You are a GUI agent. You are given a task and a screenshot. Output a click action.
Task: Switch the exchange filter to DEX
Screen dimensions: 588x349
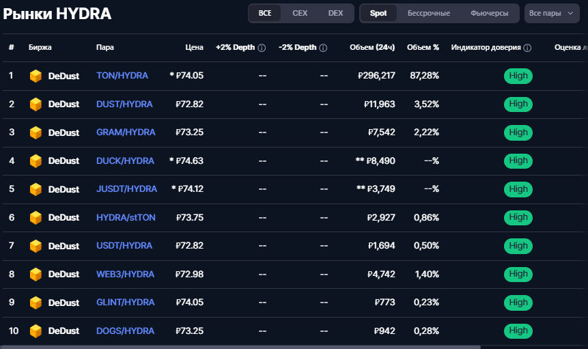click(x=335, y=13)
